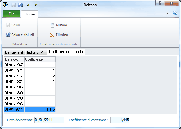
Task: Open help via blue question mark icon
Action: (x=175, y=13)
